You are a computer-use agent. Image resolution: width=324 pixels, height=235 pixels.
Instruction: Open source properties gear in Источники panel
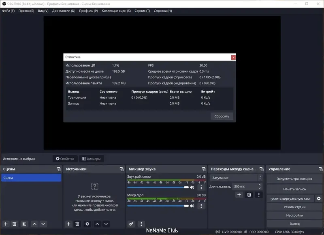pos(87,224)
